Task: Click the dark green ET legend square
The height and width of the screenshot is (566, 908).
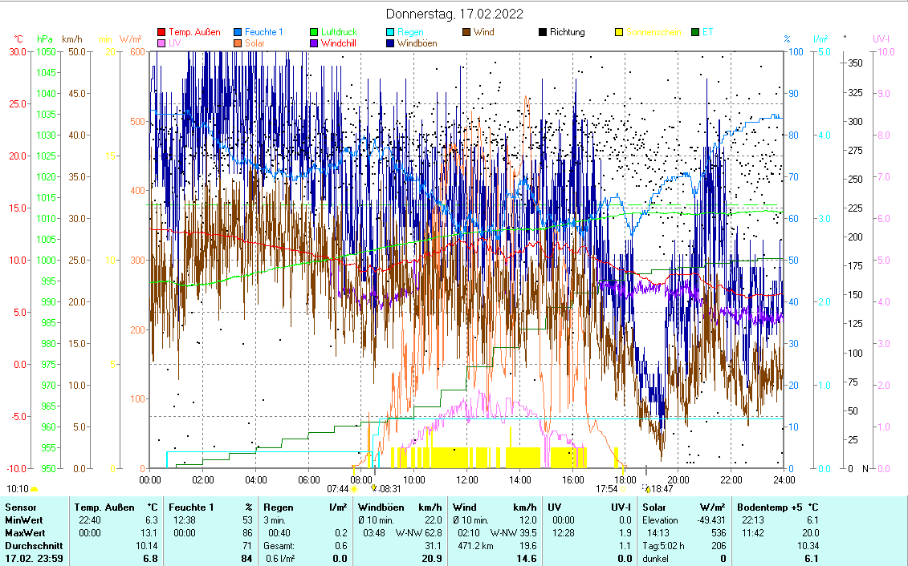Action: pyautogui.click(x=695, y=33)
